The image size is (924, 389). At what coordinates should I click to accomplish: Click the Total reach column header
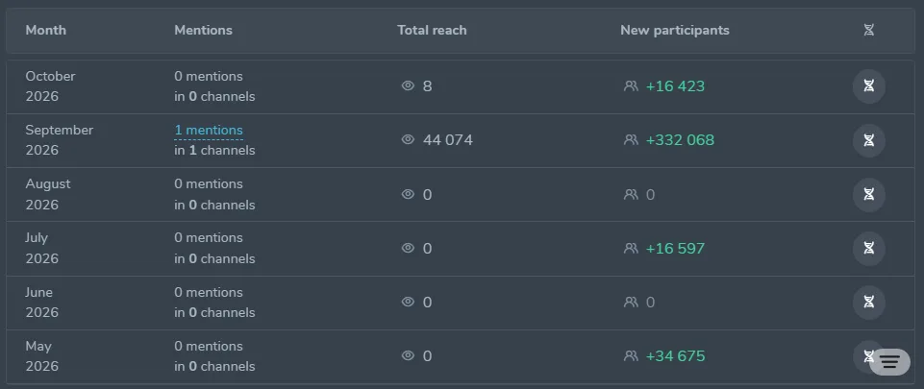pos(432,30)
